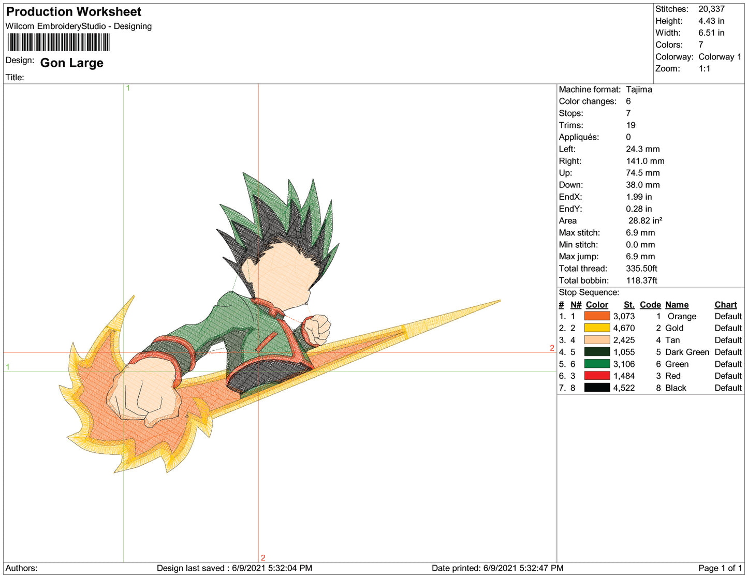748x578 pixels.
Task: Click the Tan stitch count '2,425'
Action: pos(624,340)
